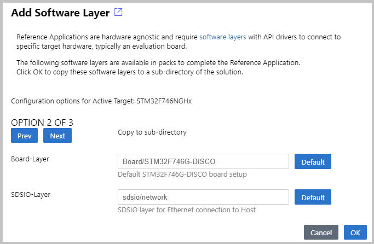Viewport: 374px width, 244px height.
Task: Click the SDSIO-Layer label
Action: (31, 195)
